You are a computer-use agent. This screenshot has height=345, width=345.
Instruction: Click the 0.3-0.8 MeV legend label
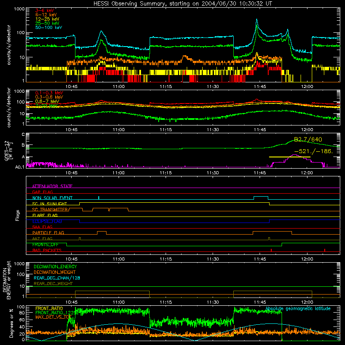click(49, 97)
